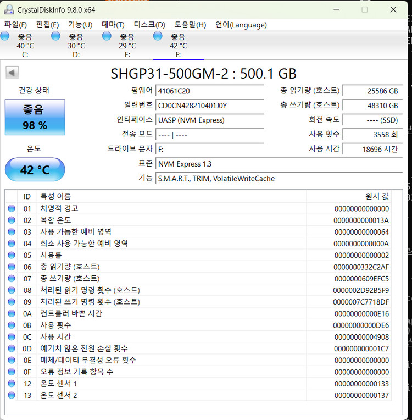Click status dot for 0E 매체/데이터 무결성 오류 횟수
Viewport: 412px width, 420px height.
(12, 360)
